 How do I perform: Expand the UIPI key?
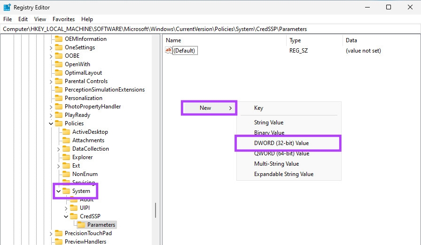coord(66,208)
